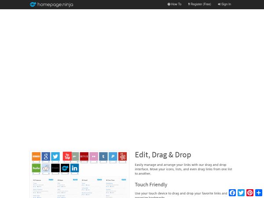Image resolution: width=264 pixels, height=198 pixels.
Task: Click the red Yelp tile in the preview
Action: pos(123,156)
